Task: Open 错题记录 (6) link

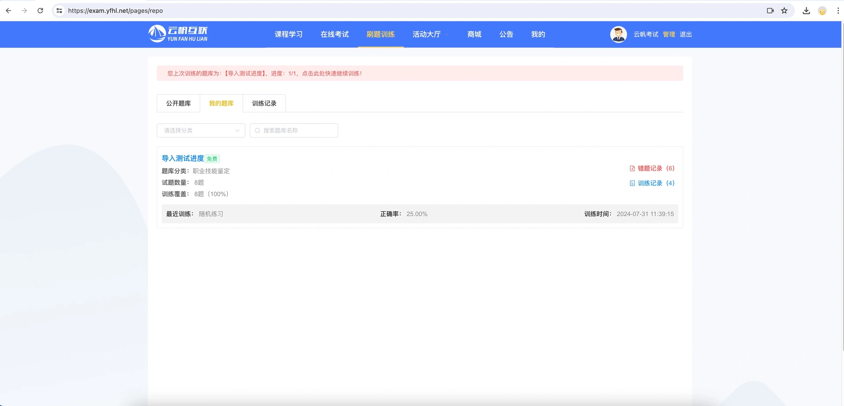Action: 652,168
